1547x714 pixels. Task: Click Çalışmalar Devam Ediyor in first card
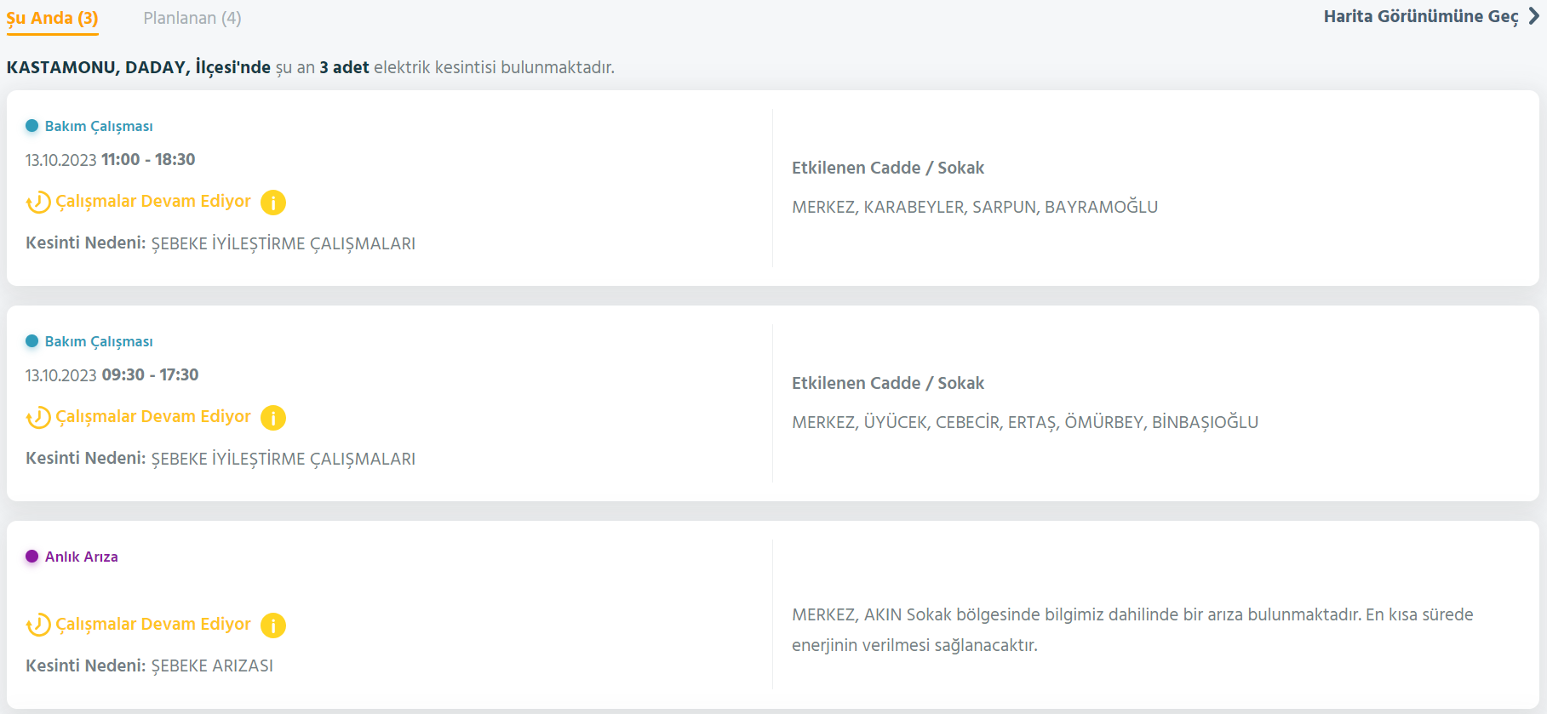tap(153, 202)
